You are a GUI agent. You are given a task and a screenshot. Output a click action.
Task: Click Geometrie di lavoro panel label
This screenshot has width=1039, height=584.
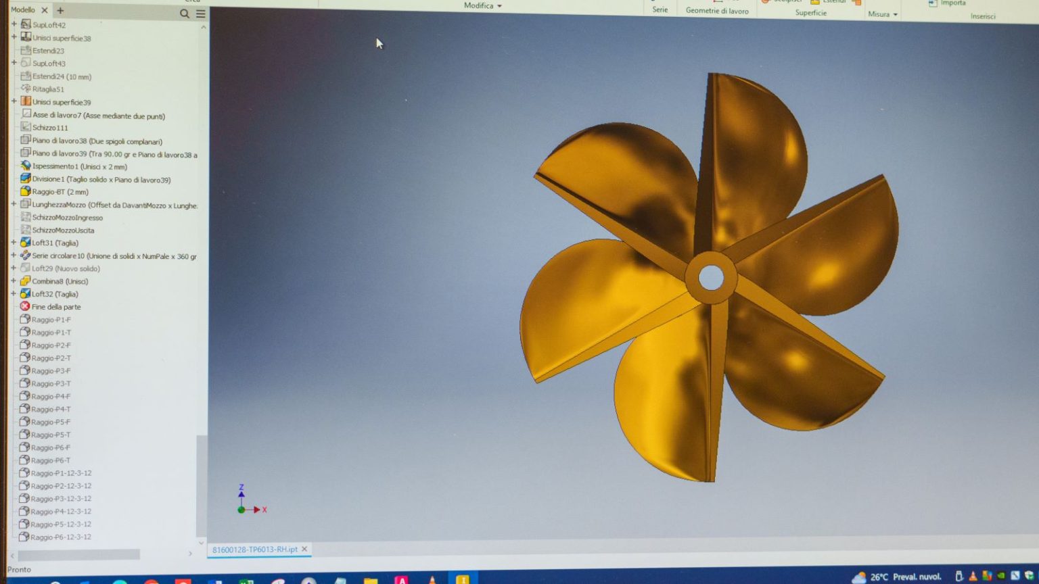716,11
